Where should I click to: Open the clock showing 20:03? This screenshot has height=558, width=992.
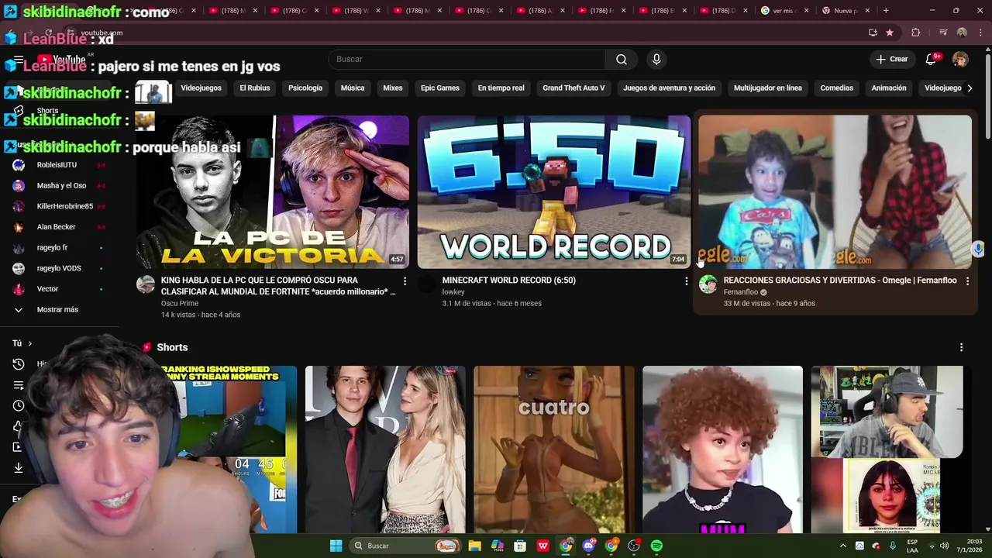tap(970, 546)
